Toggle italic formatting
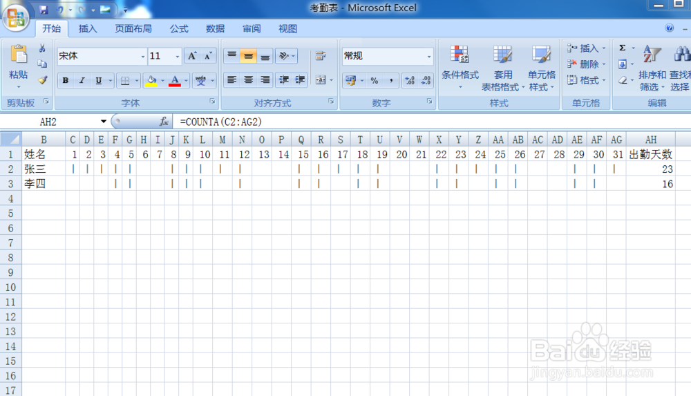 82,81
